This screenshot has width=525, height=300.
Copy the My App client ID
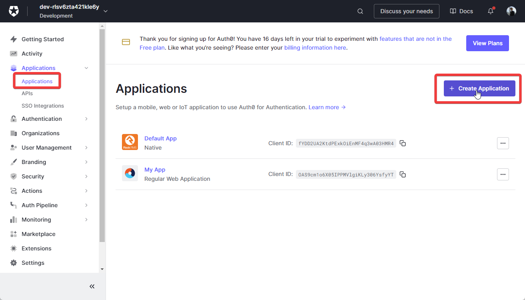(403, 174)
